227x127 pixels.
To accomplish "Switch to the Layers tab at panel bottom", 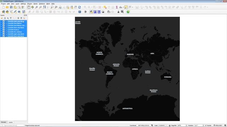I will coord(11,122).
